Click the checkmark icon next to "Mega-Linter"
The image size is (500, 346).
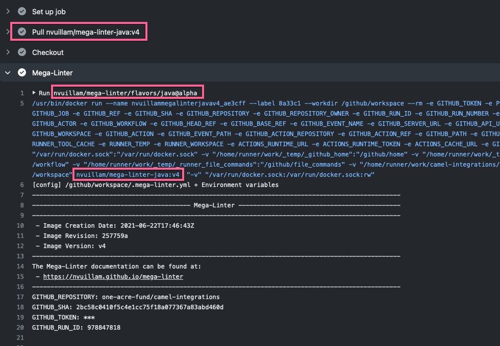point(21,72)
